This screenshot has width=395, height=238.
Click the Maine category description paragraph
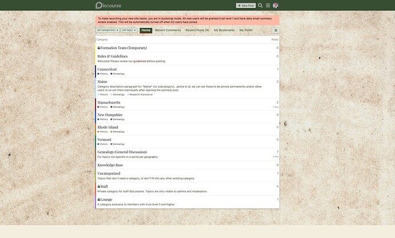(179, 89)
